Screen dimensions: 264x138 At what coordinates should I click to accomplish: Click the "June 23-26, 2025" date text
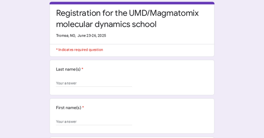(92, 36)
